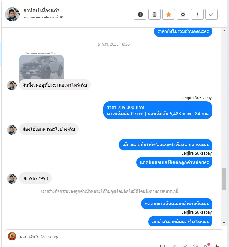Click the 289,000 baht price message bubble
This screenshot has width=229, height=247.
(x=158, y=110)
